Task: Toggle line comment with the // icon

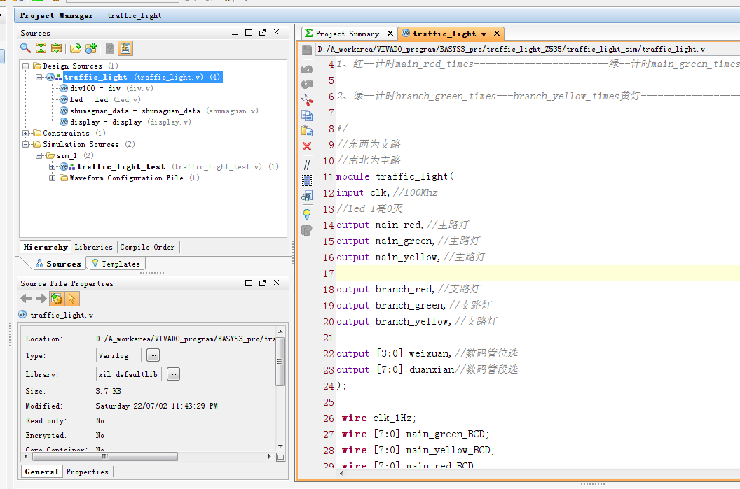Action: coord(307,164)
